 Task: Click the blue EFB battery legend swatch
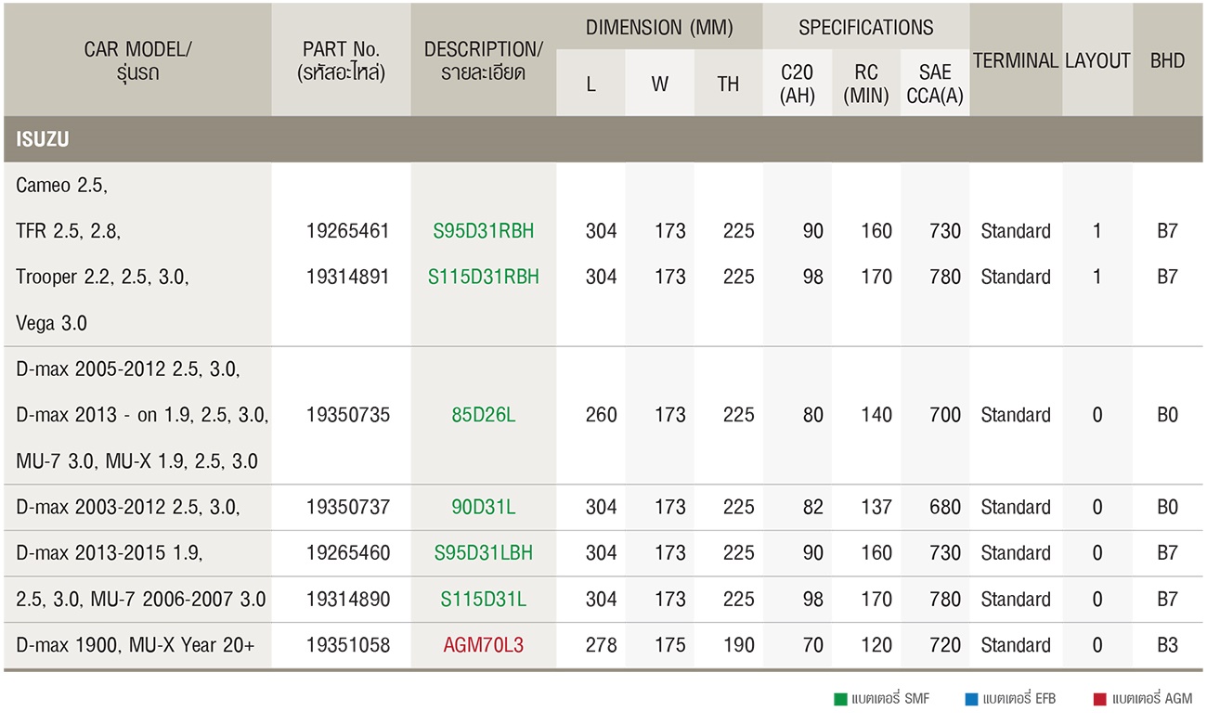click(971, 699)
